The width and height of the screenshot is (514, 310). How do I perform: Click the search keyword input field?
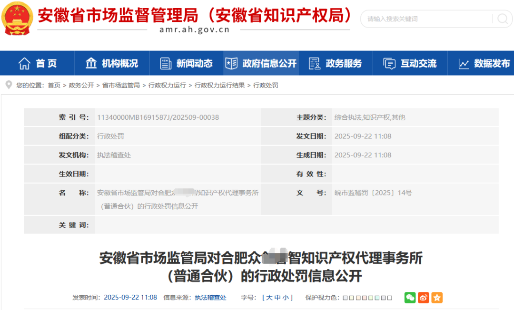(426, 19)
